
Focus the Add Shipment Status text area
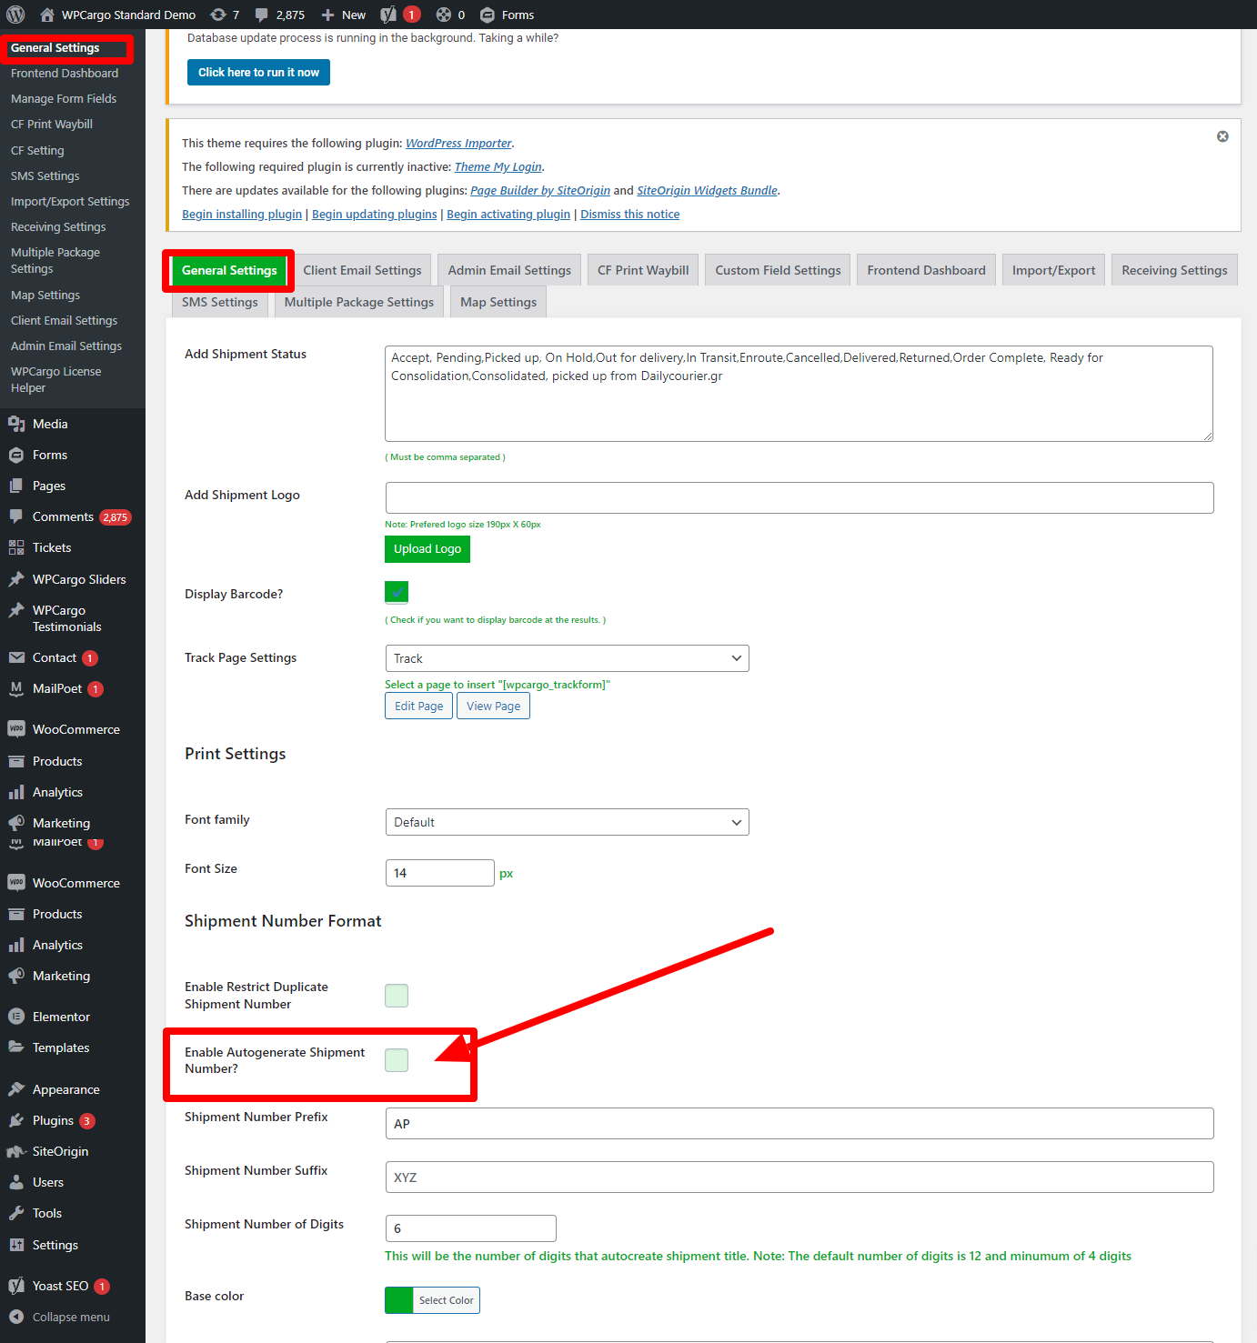(799, 394)
